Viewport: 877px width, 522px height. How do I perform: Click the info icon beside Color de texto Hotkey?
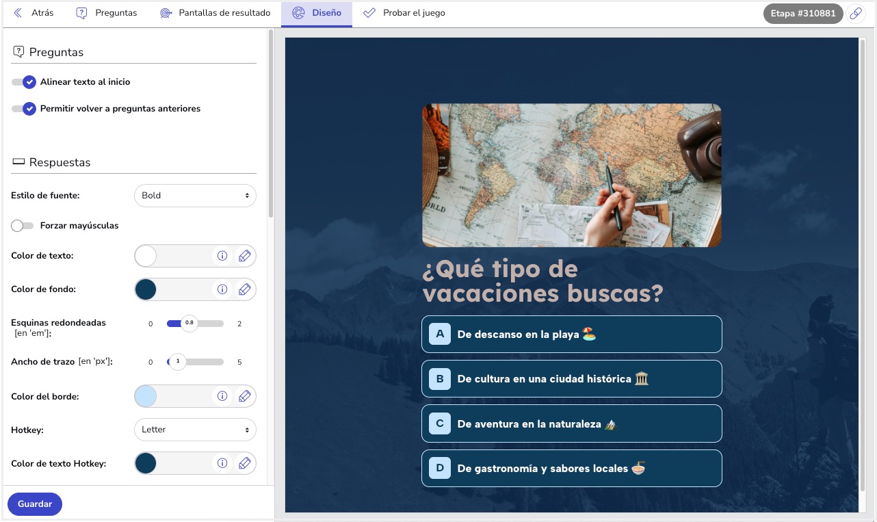click(x=222, y=463)
